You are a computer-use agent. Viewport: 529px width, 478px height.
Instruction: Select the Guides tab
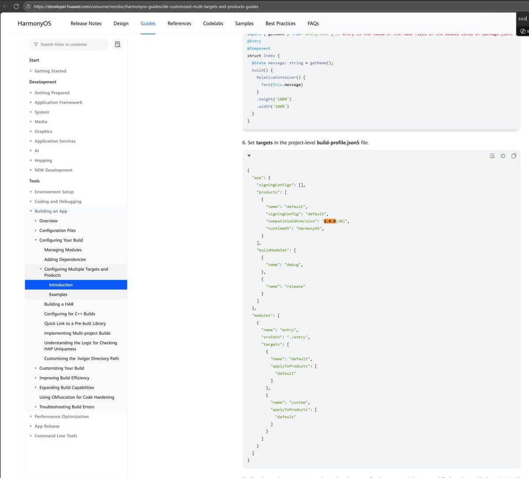pyautogui.click(x=148, y=23)
